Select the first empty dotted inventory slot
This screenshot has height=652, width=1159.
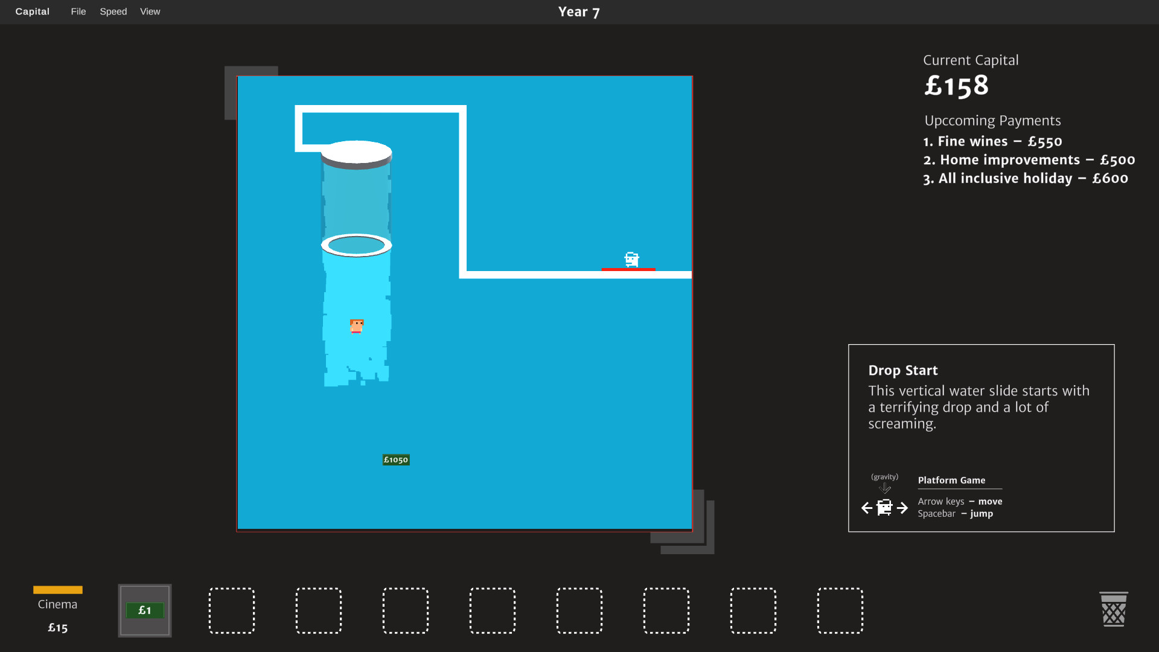click(231, 610)
